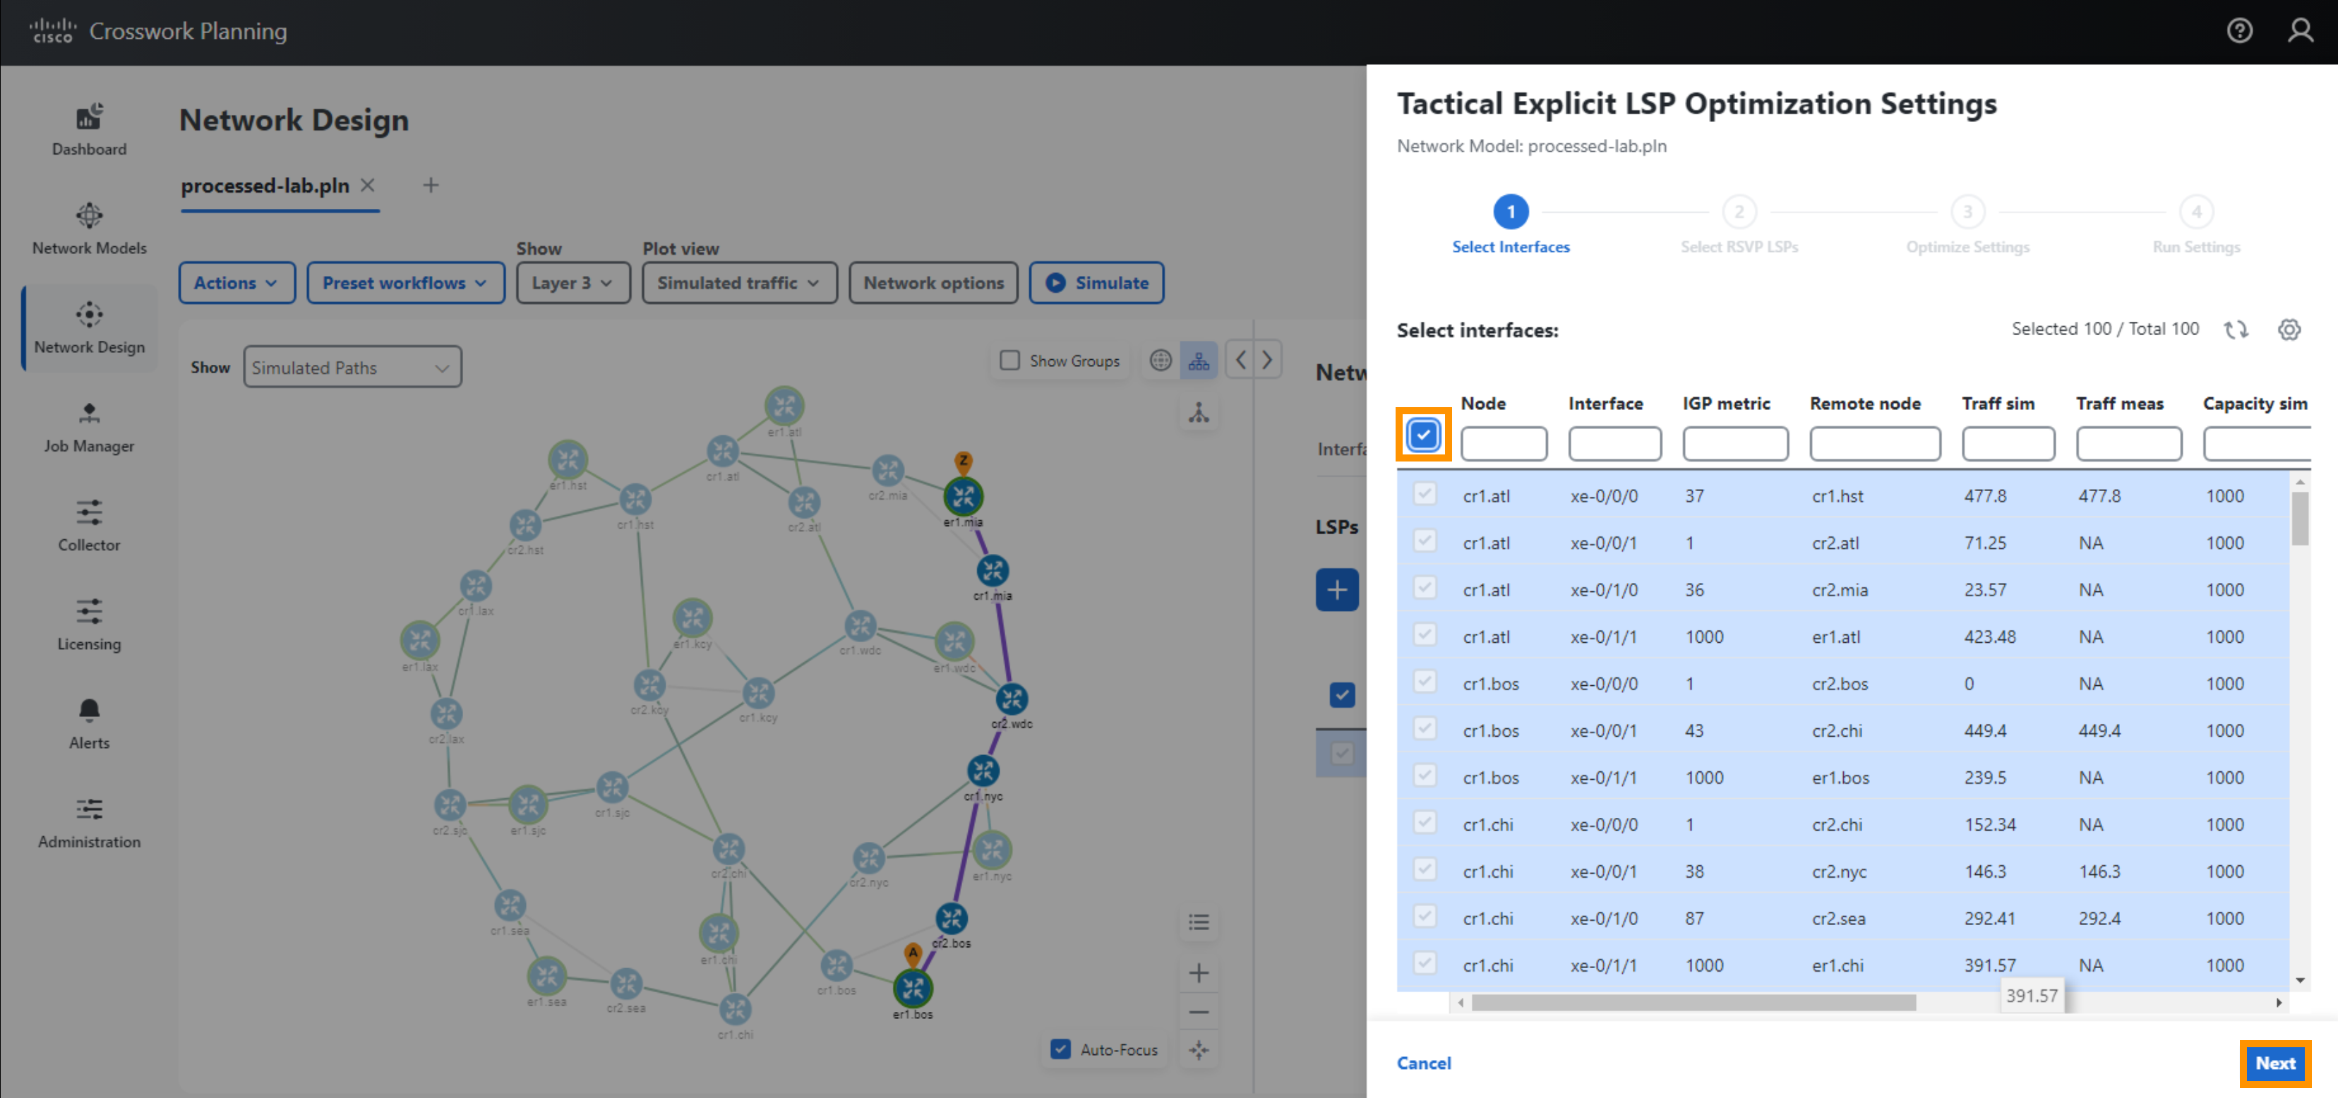The height and width of the screenshot is (1098, 2338).
Task: Open Simulated traffic plot view dropdown
Action: (739, 282)
